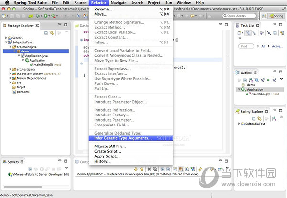This screenshot has width=287, height=198.
Task: Click New Task icon in Task List
Action: tap(240, 33)
